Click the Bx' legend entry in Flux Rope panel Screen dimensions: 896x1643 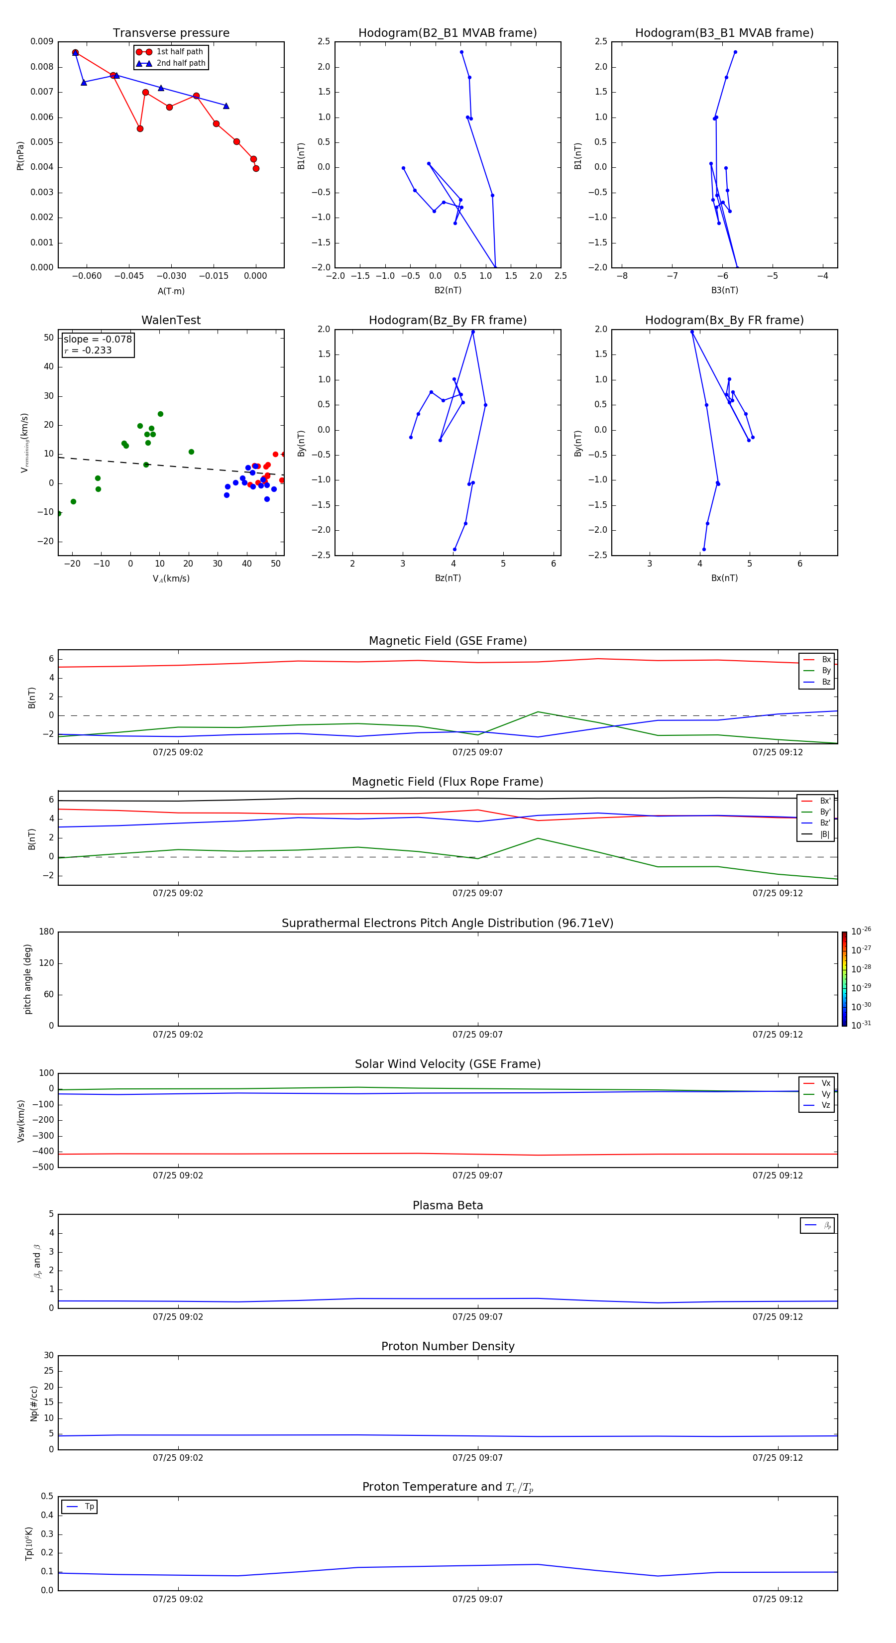[x=816, y=801]
